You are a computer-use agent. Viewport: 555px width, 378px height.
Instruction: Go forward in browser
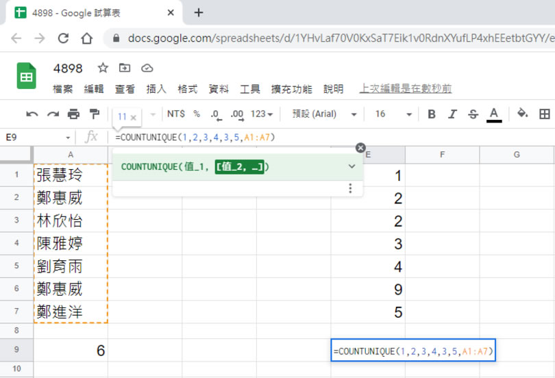40,38
